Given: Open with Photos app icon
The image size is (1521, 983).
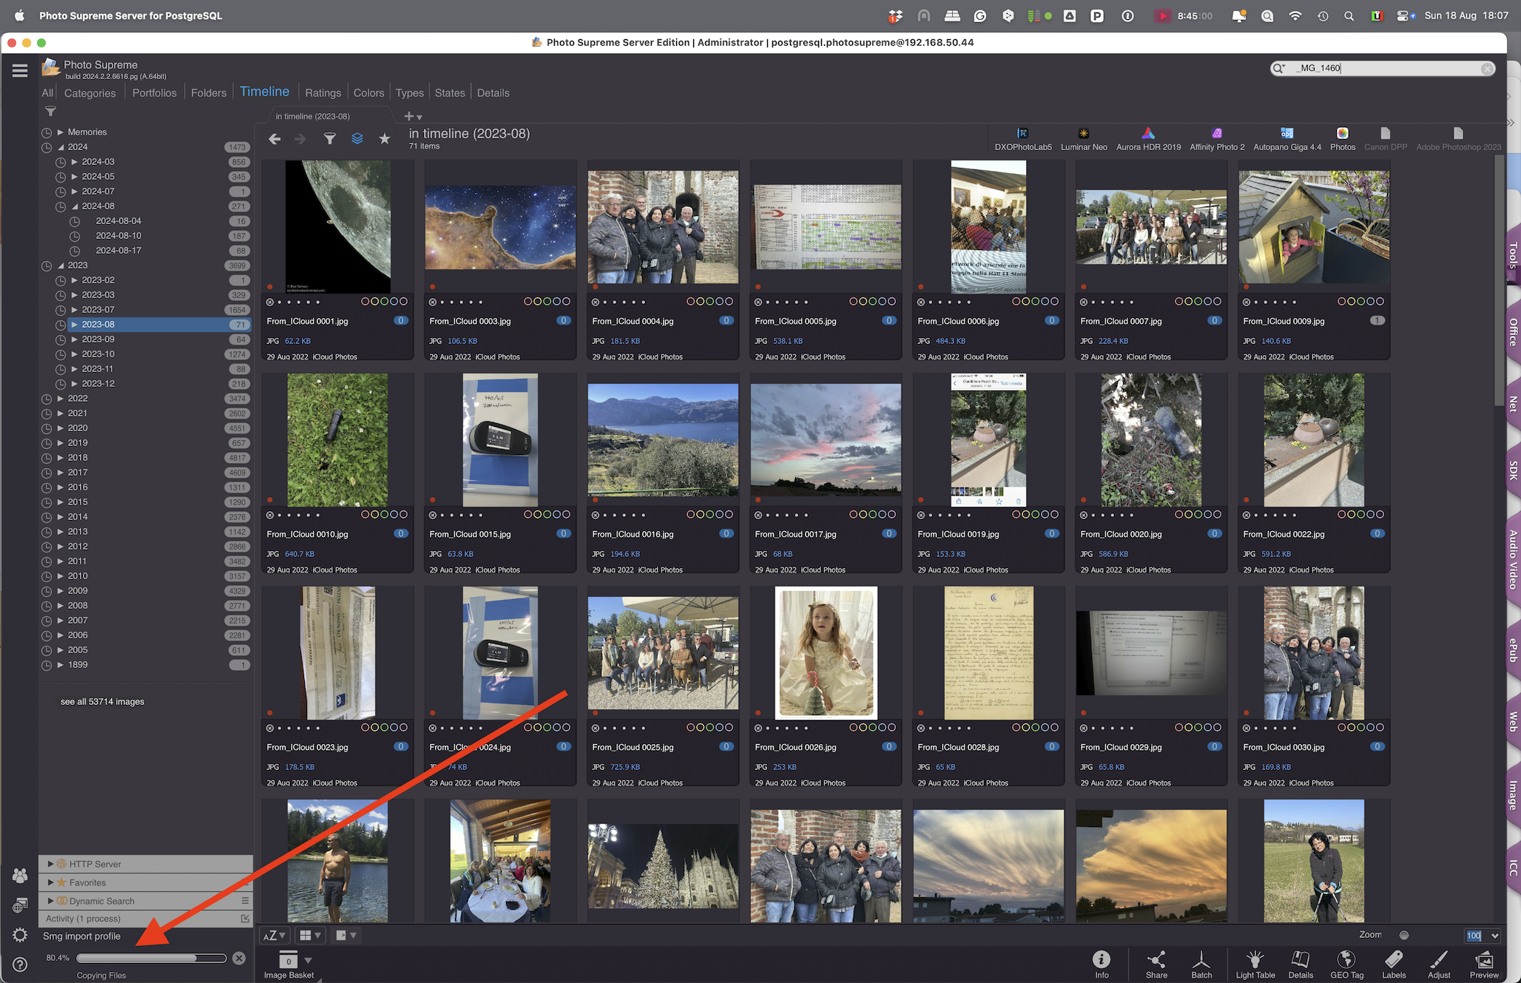Looking at the screenshot, I should click(x=1342, y=138).
